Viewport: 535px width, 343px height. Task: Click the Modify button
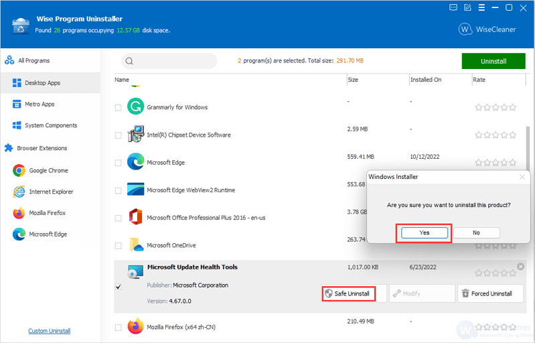point(422,293)
